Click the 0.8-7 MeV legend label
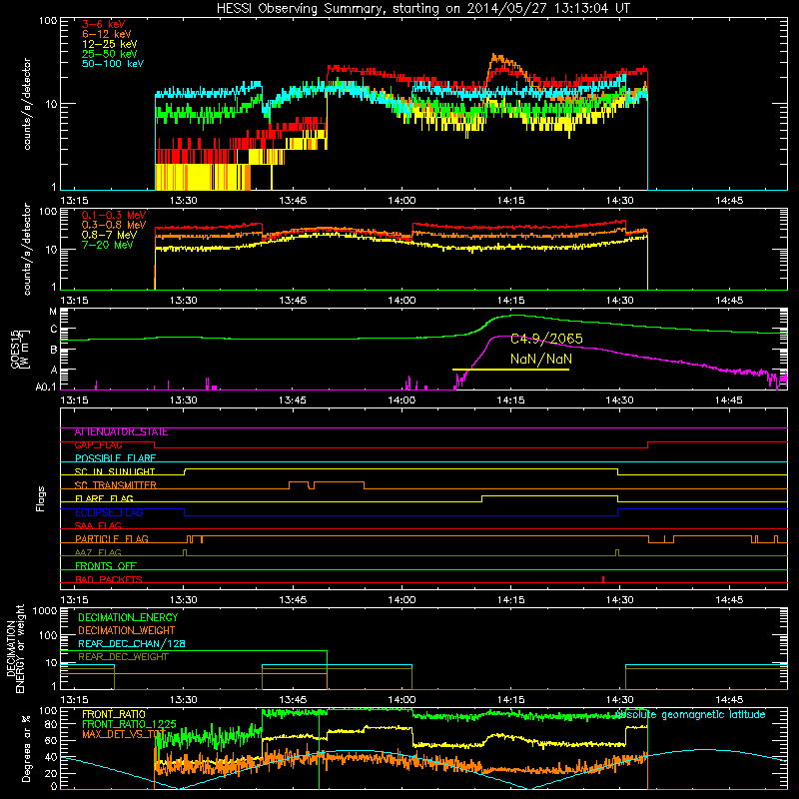 [x=110, y=235]
